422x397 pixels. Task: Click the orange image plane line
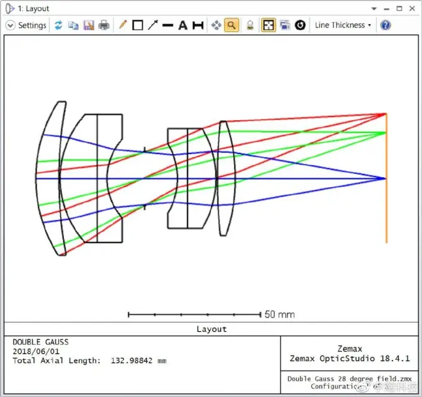coord(386,178)
